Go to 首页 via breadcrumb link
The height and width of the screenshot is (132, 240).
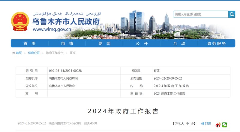click(19, 53)
